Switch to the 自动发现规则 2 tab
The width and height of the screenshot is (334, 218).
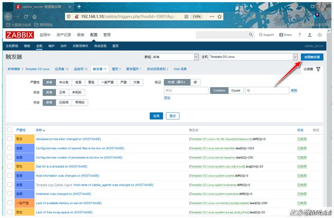[158, 69]
